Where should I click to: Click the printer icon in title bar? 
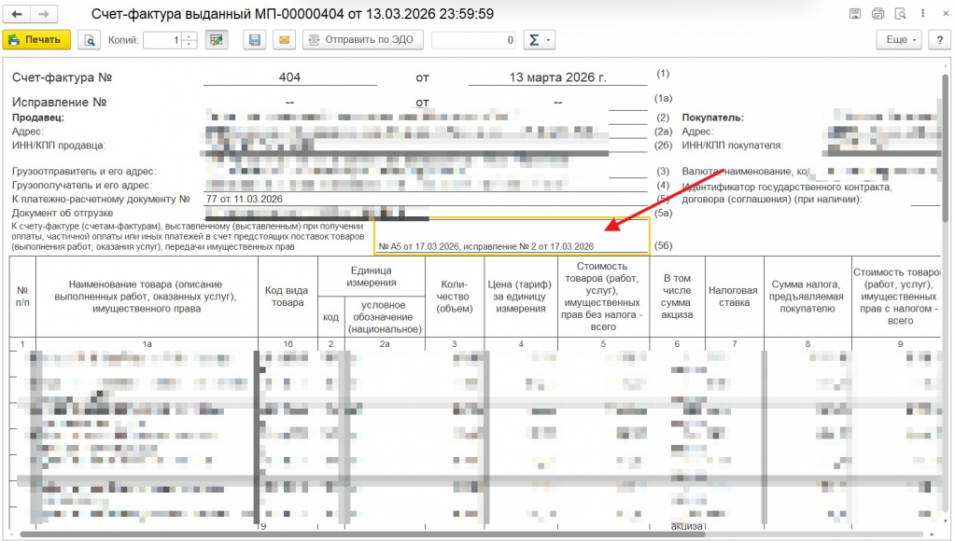tap(878, 13)
